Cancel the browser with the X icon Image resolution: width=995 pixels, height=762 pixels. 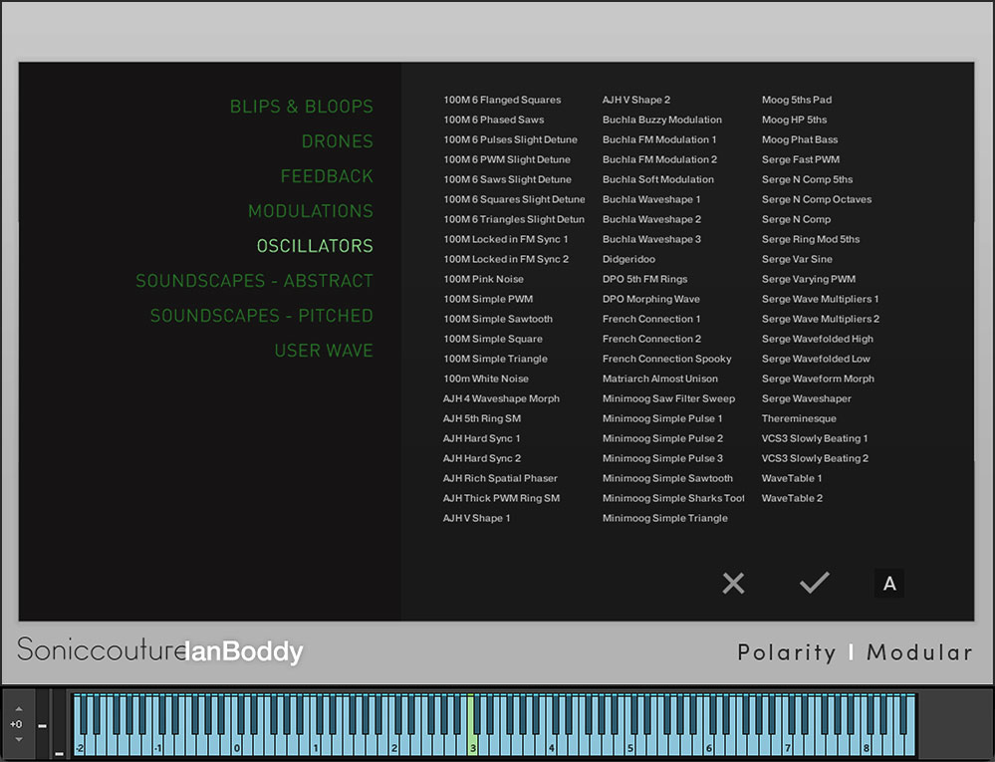coord(733,583)
